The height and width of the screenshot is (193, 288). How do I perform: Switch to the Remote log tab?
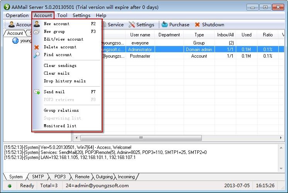tap(82, 177)
